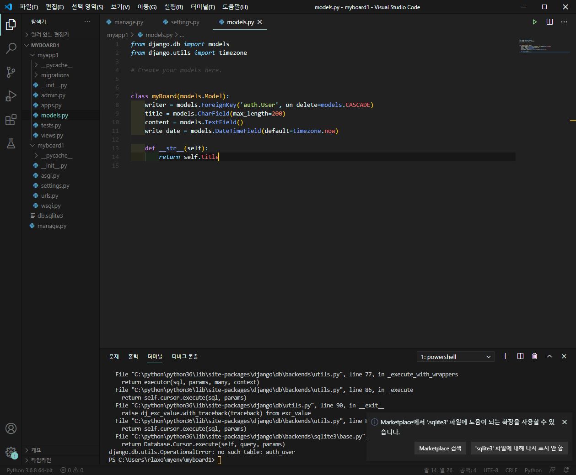The width and height of the screenshot is (576, 475).
Task: Open the 보기(V) menu
Action: tap(120, 7)
